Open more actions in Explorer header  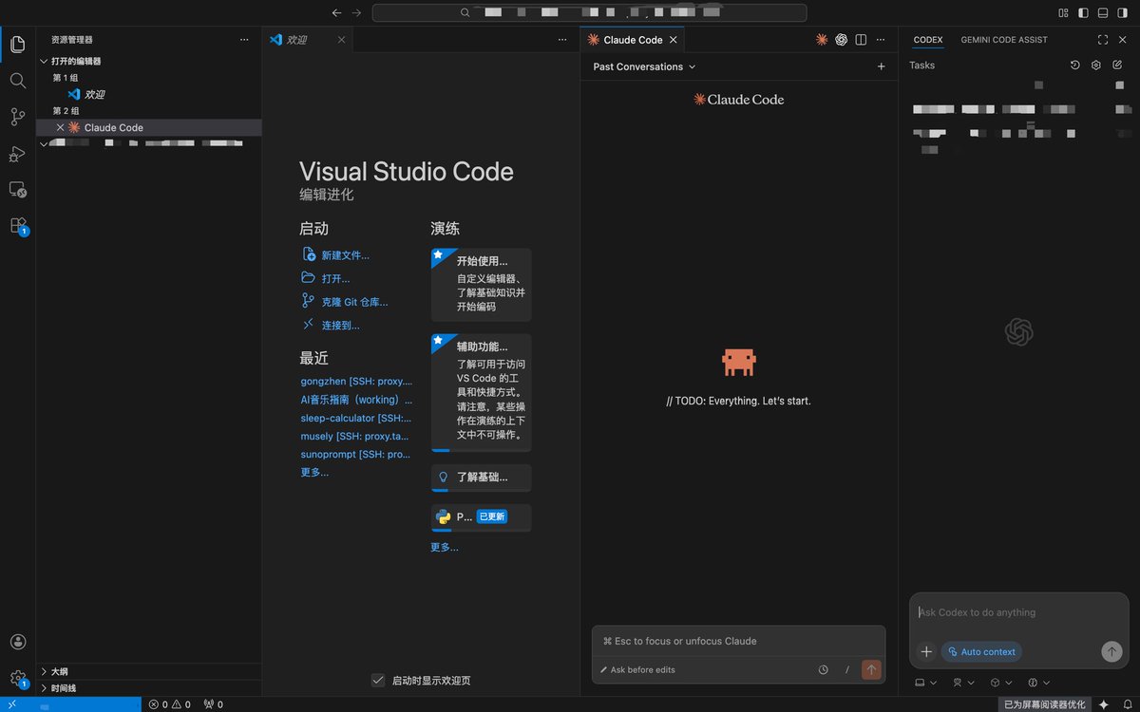(244, 40)
